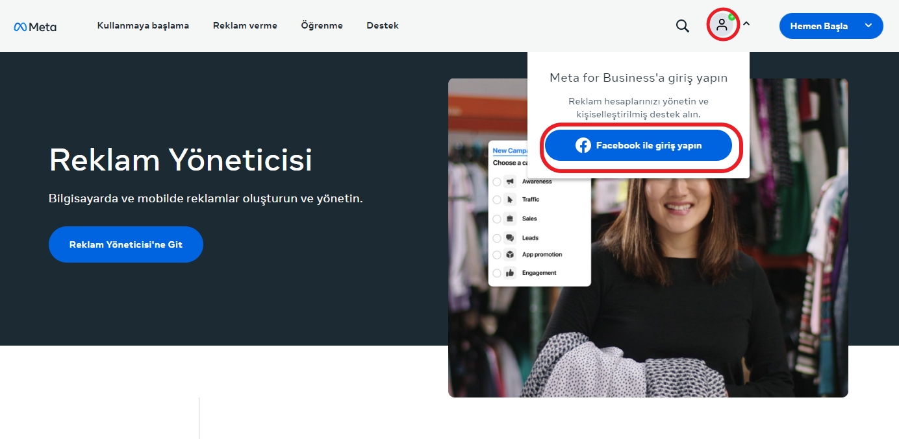Expand the Hemen Başla dropdown arrow
The width and height of the screenshot is (899, 439).
[x=868, y=26]
